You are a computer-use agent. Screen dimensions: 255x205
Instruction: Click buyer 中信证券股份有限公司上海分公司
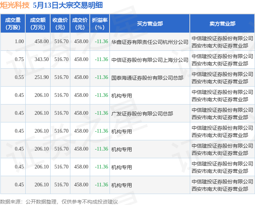(x=149, y=60)
